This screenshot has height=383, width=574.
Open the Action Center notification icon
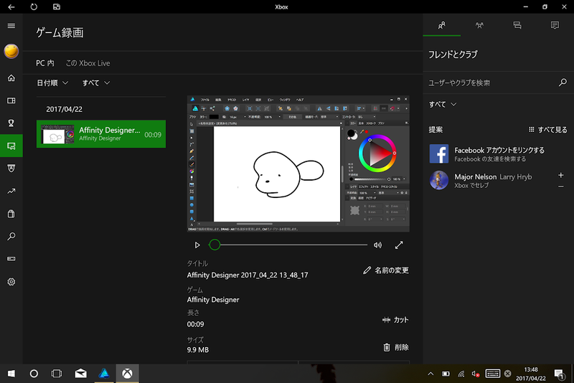click(x=559, y=374)
